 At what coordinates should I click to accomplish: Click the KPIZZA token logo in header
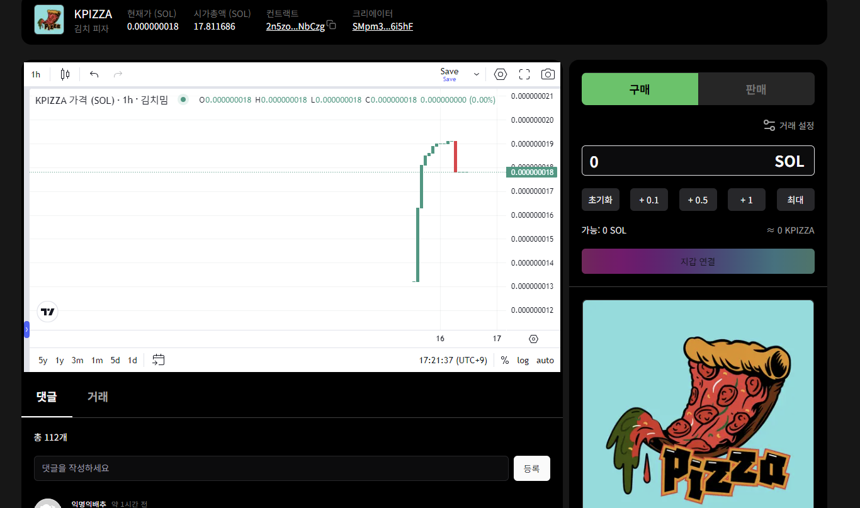pos(48,20)
